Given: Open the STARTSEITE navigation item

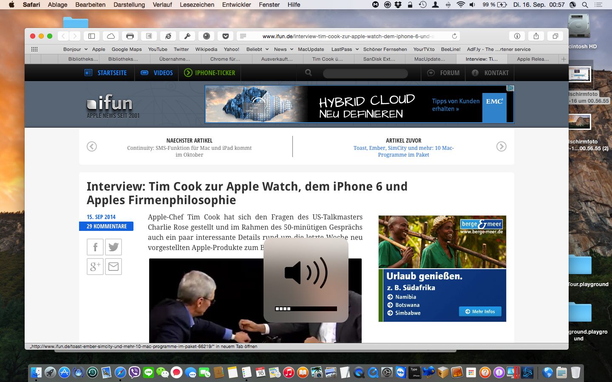Looking at the screenshot, I should click(x=106, y=73).
